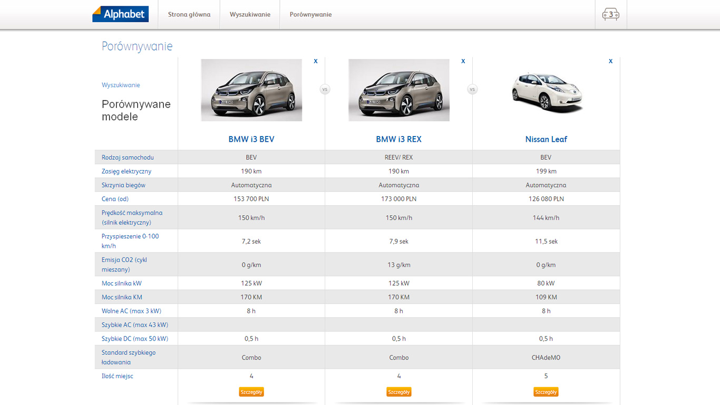Screen dimensions: 720x405
Task: Click Szczegóły button under BMW i3 REX
Action: (399, 392)
